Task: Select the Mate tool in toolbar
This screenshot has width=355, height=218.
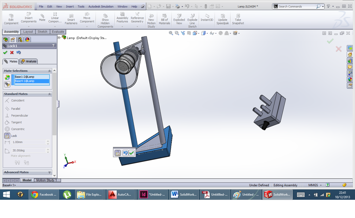Action: coord(42,17)
